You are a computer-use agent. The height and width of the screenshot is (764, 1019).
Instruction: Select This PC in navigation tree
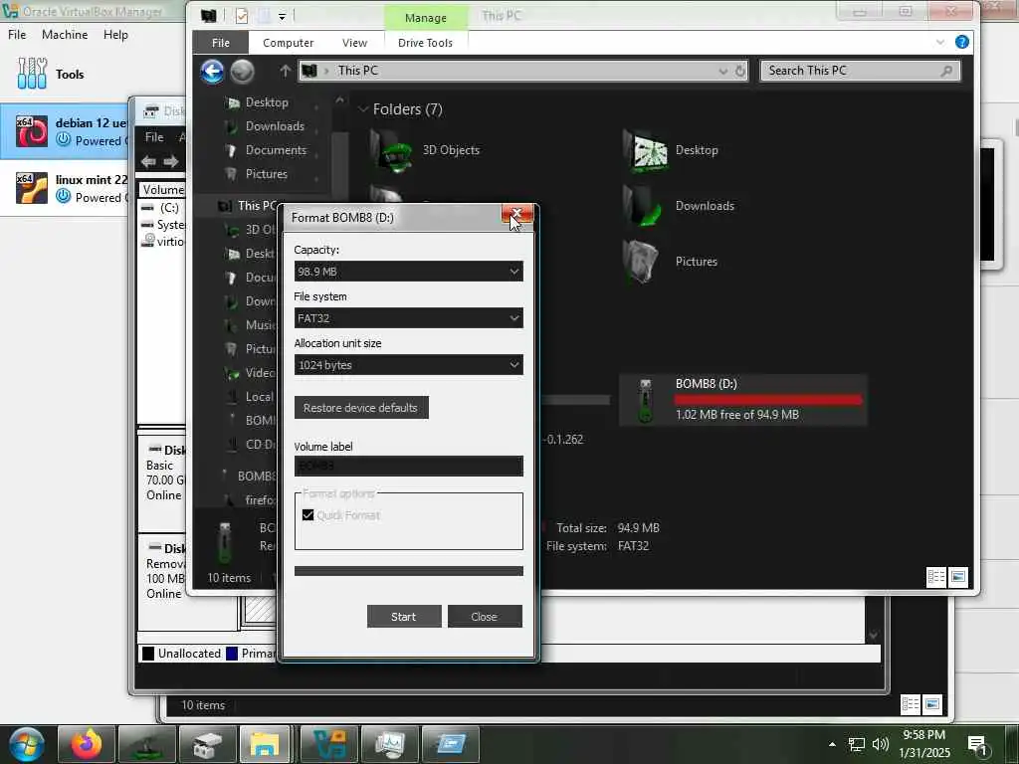(x=256, y=206)
